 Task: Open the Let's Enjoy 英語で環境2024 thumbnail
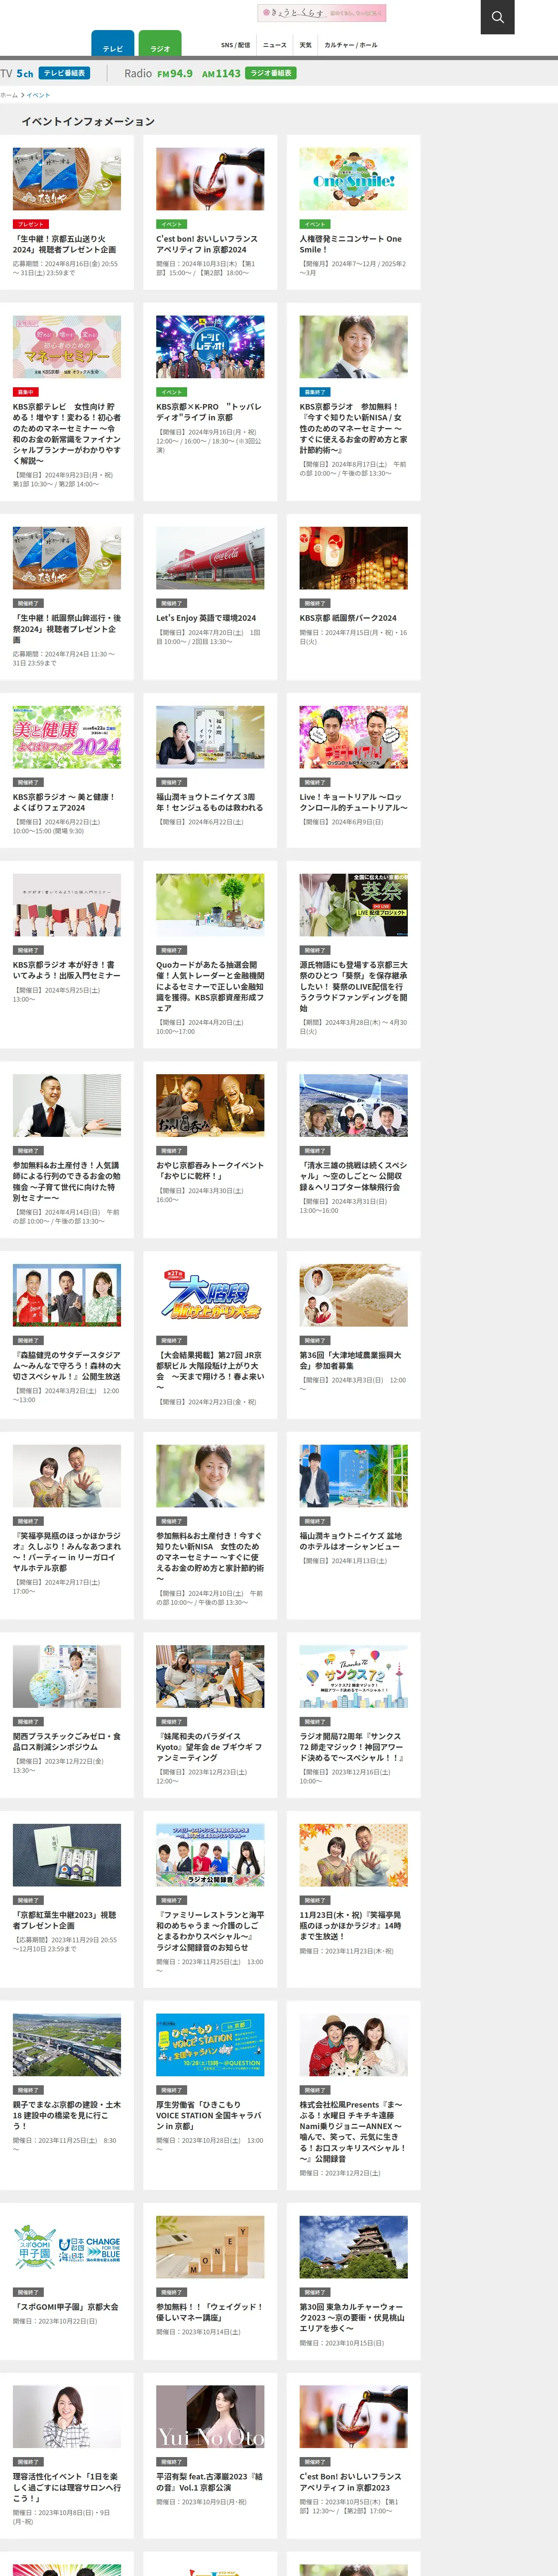210,558
